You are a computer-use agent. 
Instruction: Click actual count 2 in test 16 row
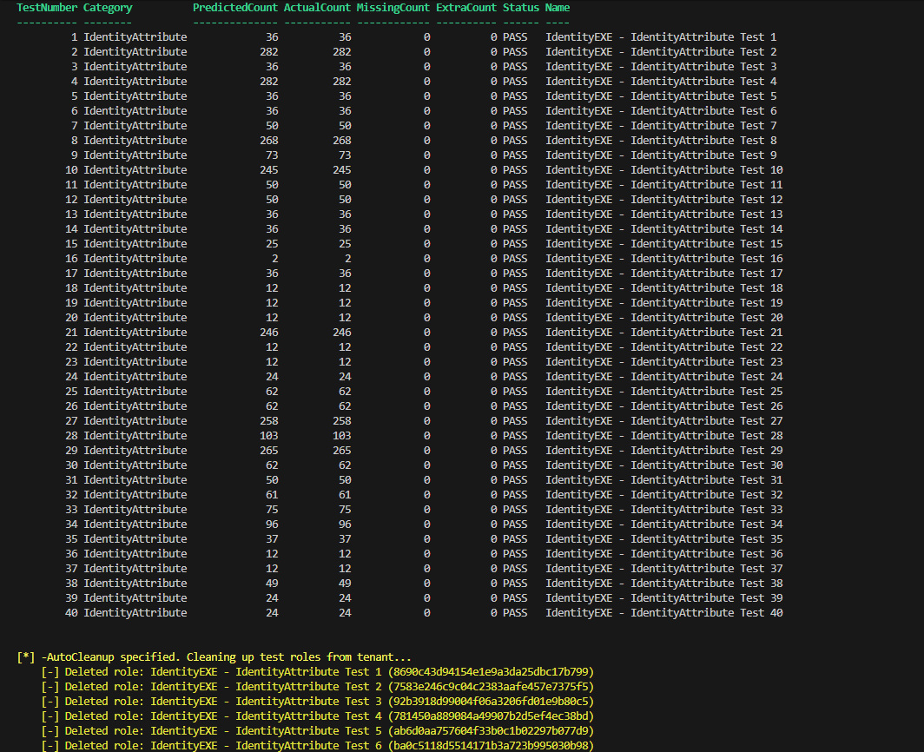tap(347, 258)
